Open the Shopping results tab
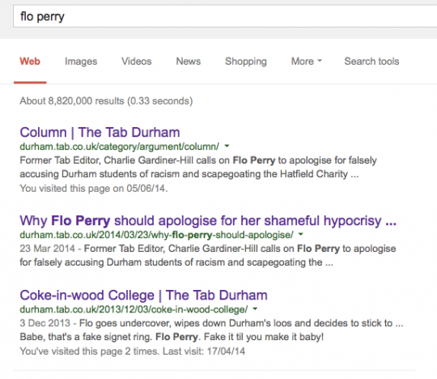Image resolution: width=437 pixels, height=379 pixels. tap(246, 62)
